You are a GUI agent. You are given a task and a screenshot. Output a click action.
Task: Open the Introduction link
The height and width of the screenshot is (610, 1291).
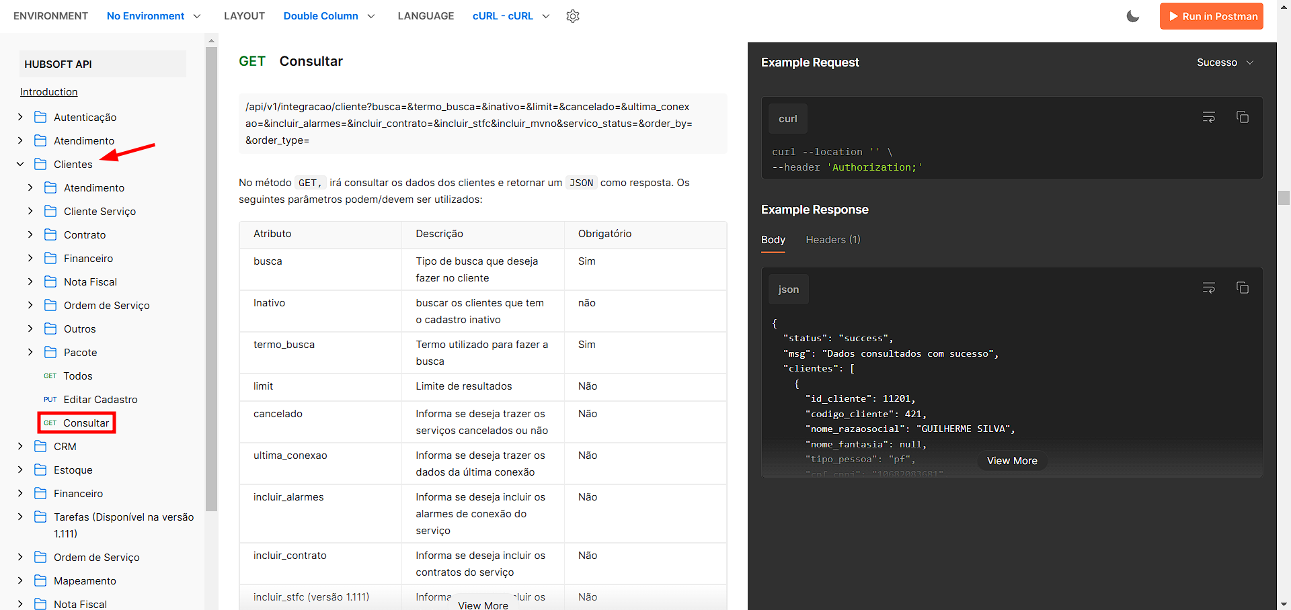coord(48,92)
